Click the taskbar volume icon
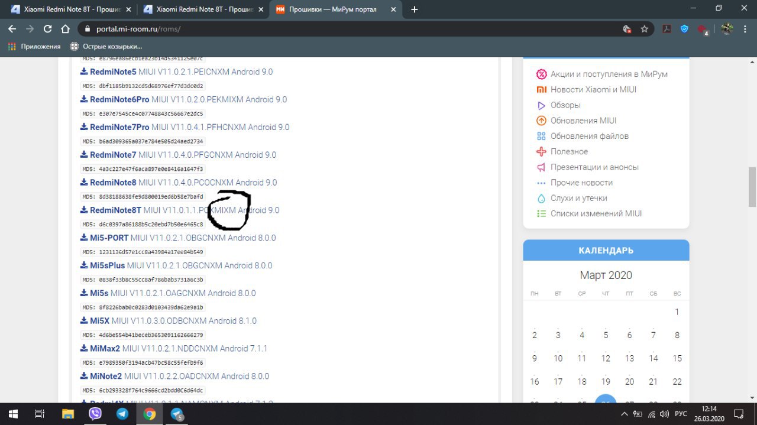The width and height of the screenshot is (757, 425). pyautogui.click(x=664, y=414)
